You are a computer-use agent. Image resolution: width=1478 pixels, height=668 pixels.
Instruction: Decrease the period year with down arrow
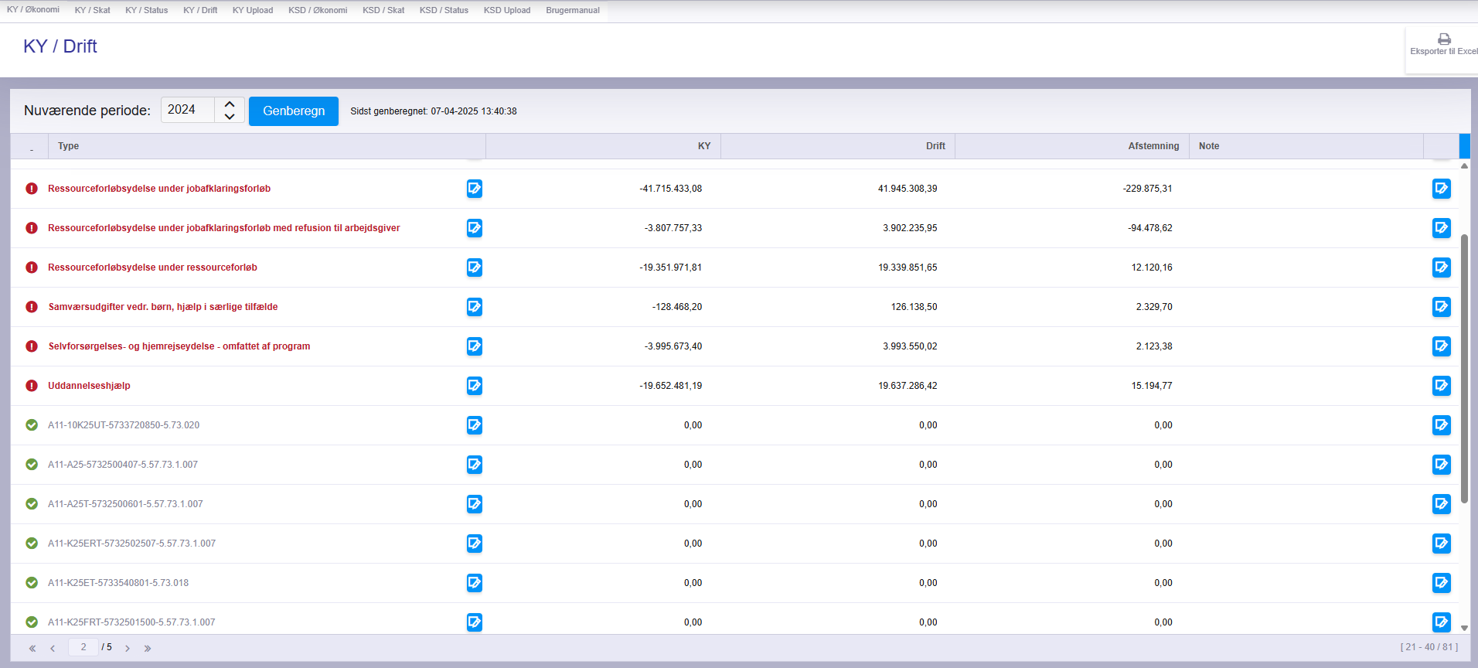230,117
